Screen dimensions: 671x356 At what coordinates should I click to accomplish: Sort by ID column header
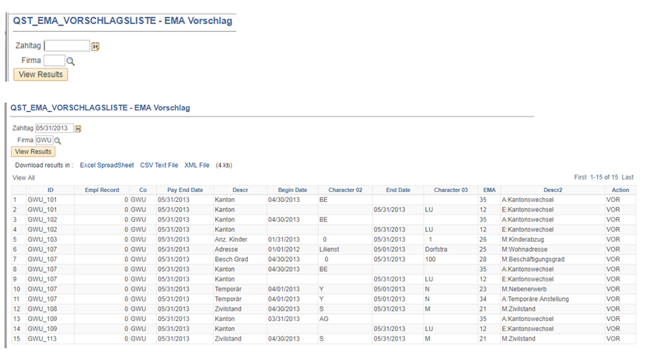(51, 190)
